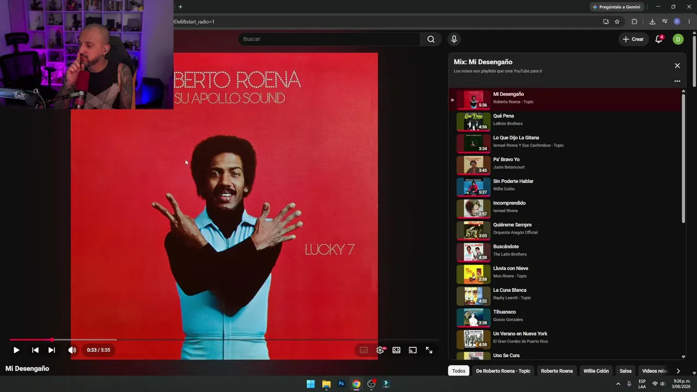
Task: Open a new browser tab
Action: click(x=180, y=7)
